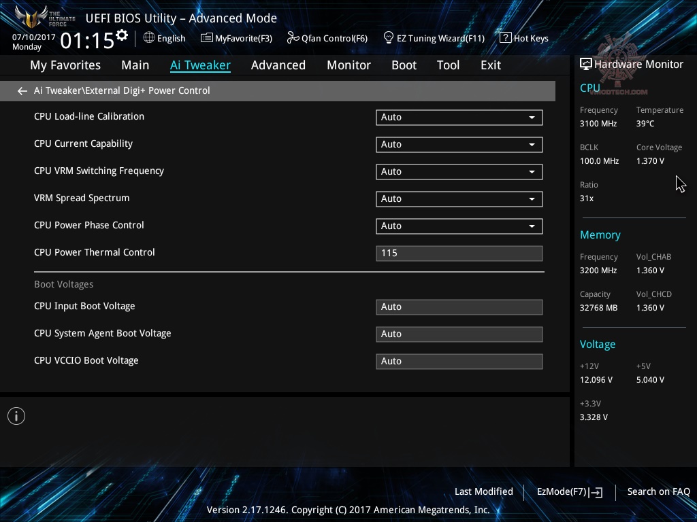Click the 32768 MB capacity value
The height and width of the screenshot is (522, 697).
599,308
